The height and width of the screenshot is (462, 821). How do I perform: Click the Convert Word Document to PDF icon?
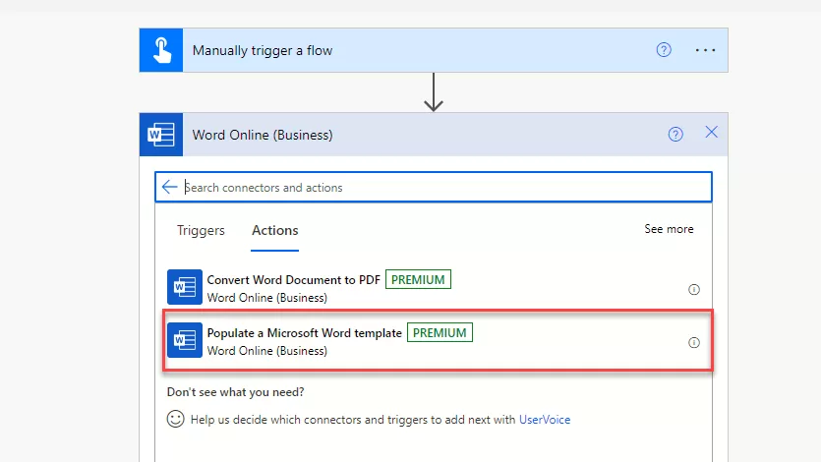point(185,287)
